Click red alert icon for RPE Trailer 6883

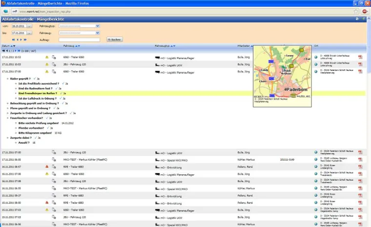[x=47, y=166]
